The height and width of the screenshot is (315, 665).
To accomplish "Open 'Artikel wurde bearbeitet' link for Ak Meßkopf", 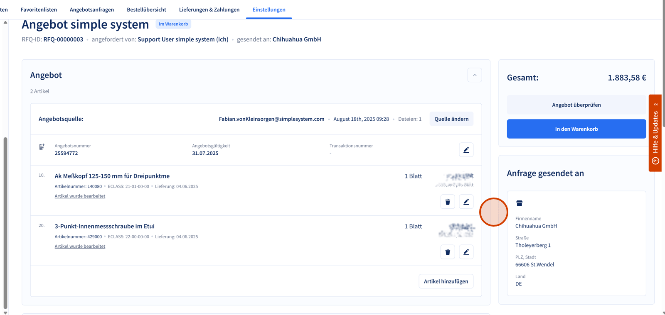I will click(80, 196).
